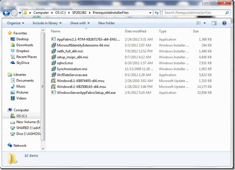
Task: Open New Volume (E:) drive
Action: point(28,122)
